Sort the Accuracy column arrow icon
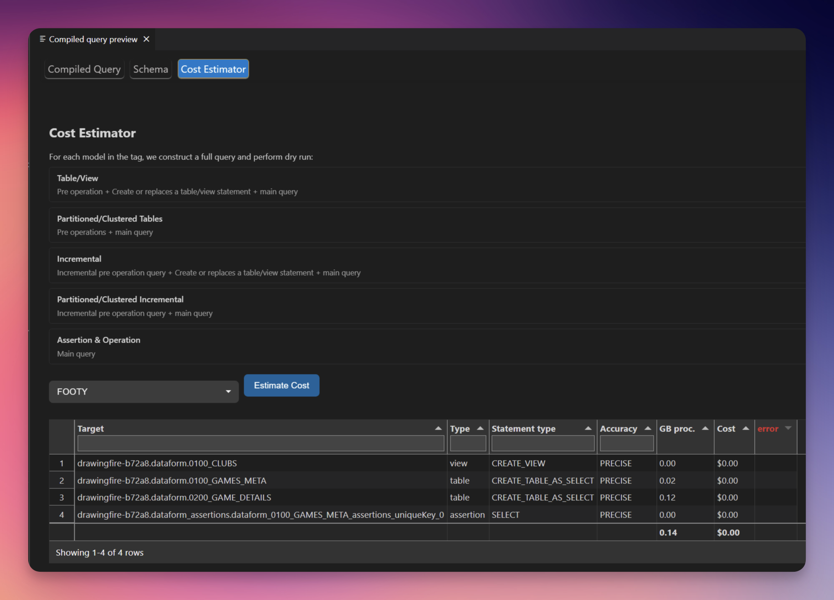This screenshot has width=834, height=600. pos(648,428)
